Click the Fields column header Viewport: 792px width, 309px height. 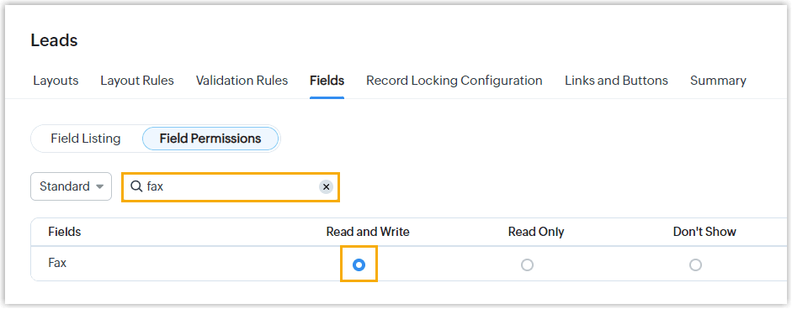pyautogui.click(x=65, y=232)
